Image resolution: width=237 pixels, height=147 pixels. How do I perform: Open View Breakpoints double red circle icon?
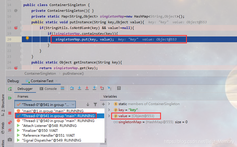tap(10, 122)
